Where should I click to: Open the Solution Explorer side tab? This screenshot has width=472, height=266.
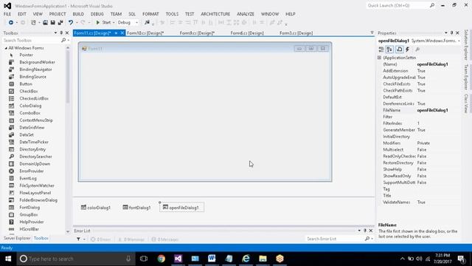tap(466, 44)
